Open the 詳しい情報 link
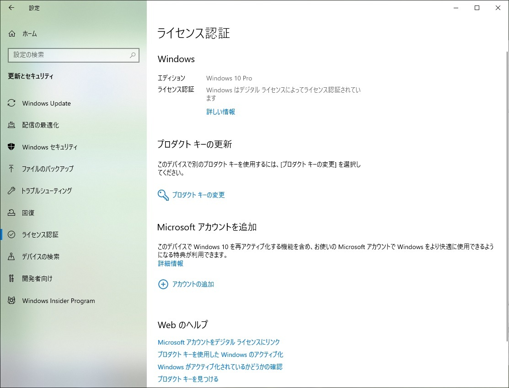 (220, 112)
